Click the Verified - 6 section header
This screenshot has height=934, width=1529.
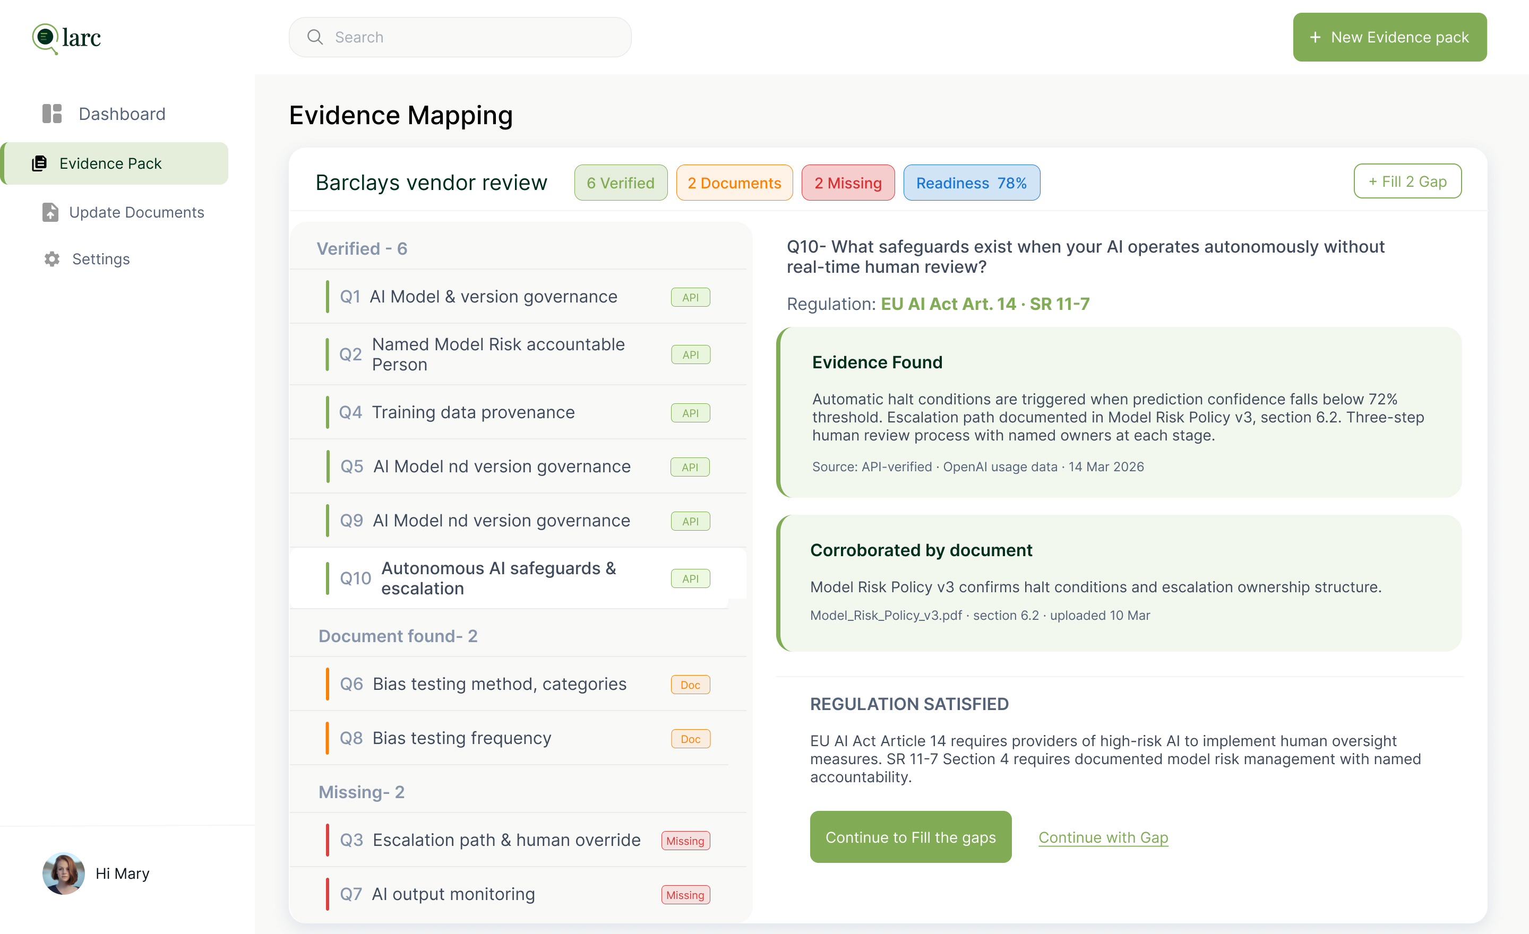pyautogui.click(x=362, y=249)
